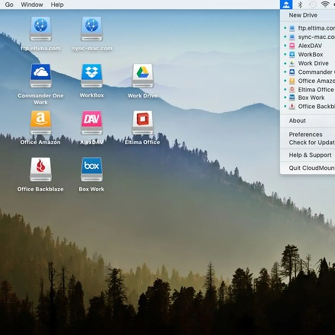Image resolution: width=335 pixels, height=335 pixels.
Task: Open the ftp.eltima.com desktop drive icon
Action: (x=41, y=29)
